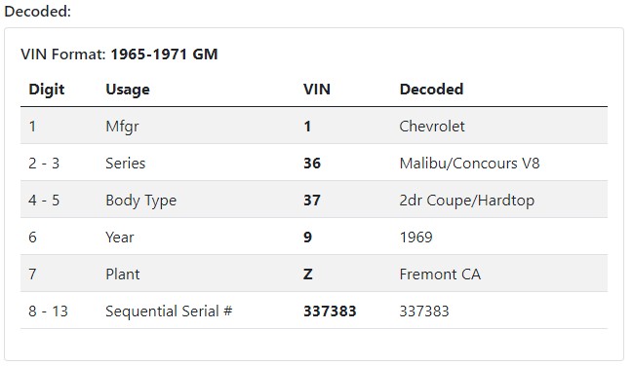
Task: Click the 1965-1971 GM format text
Action: click(164, 54)
